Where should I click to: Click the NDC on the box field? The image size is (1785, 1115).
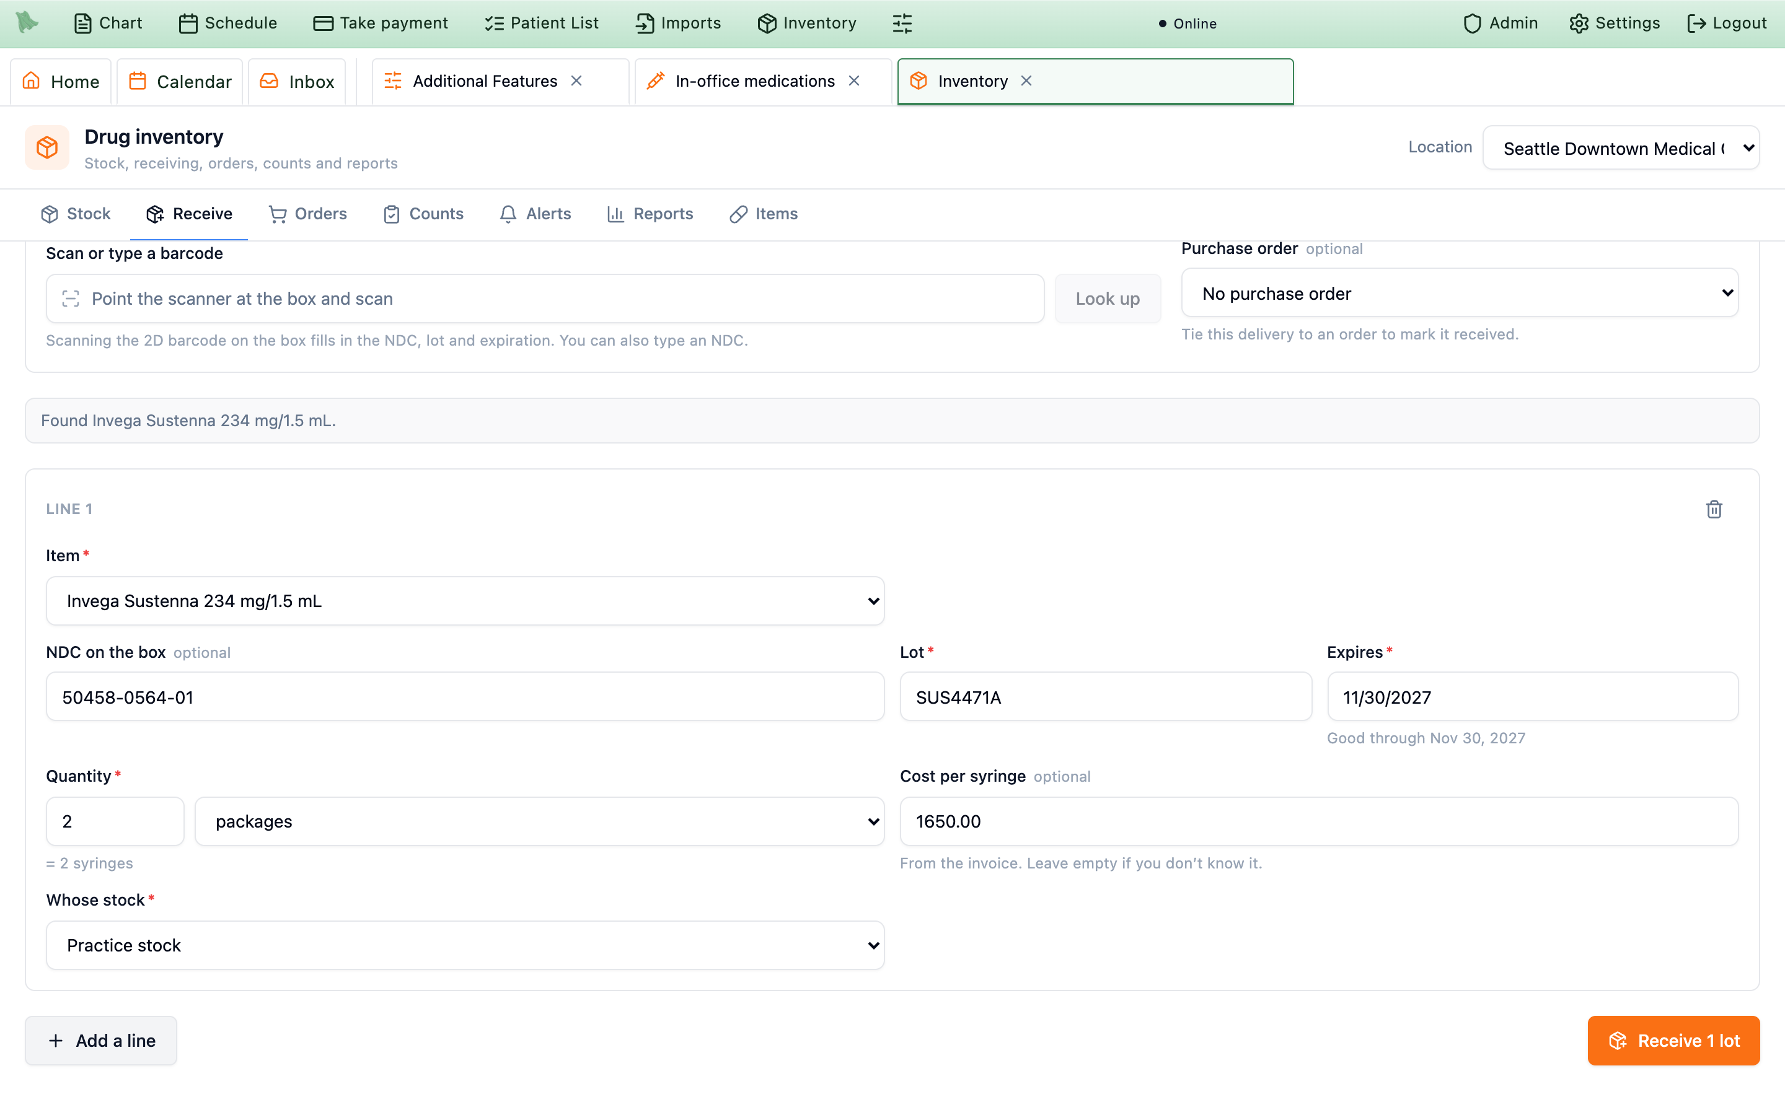[x=465, y=697]
